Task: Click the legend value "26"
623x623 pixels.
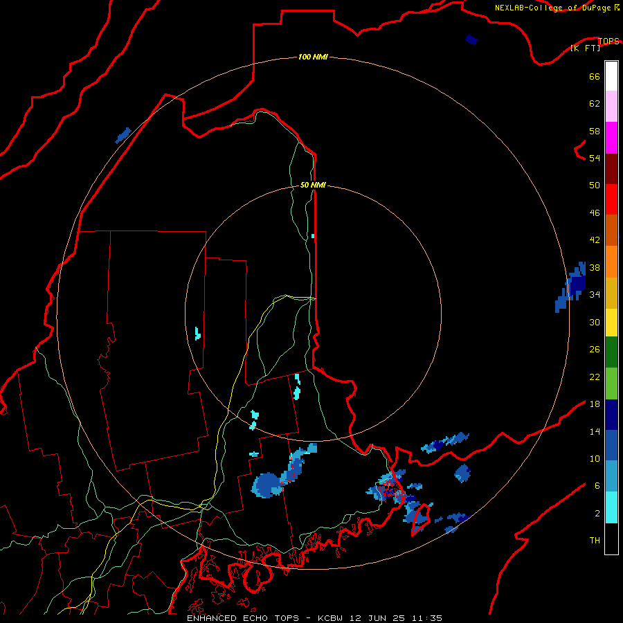Action: point(595,350)
